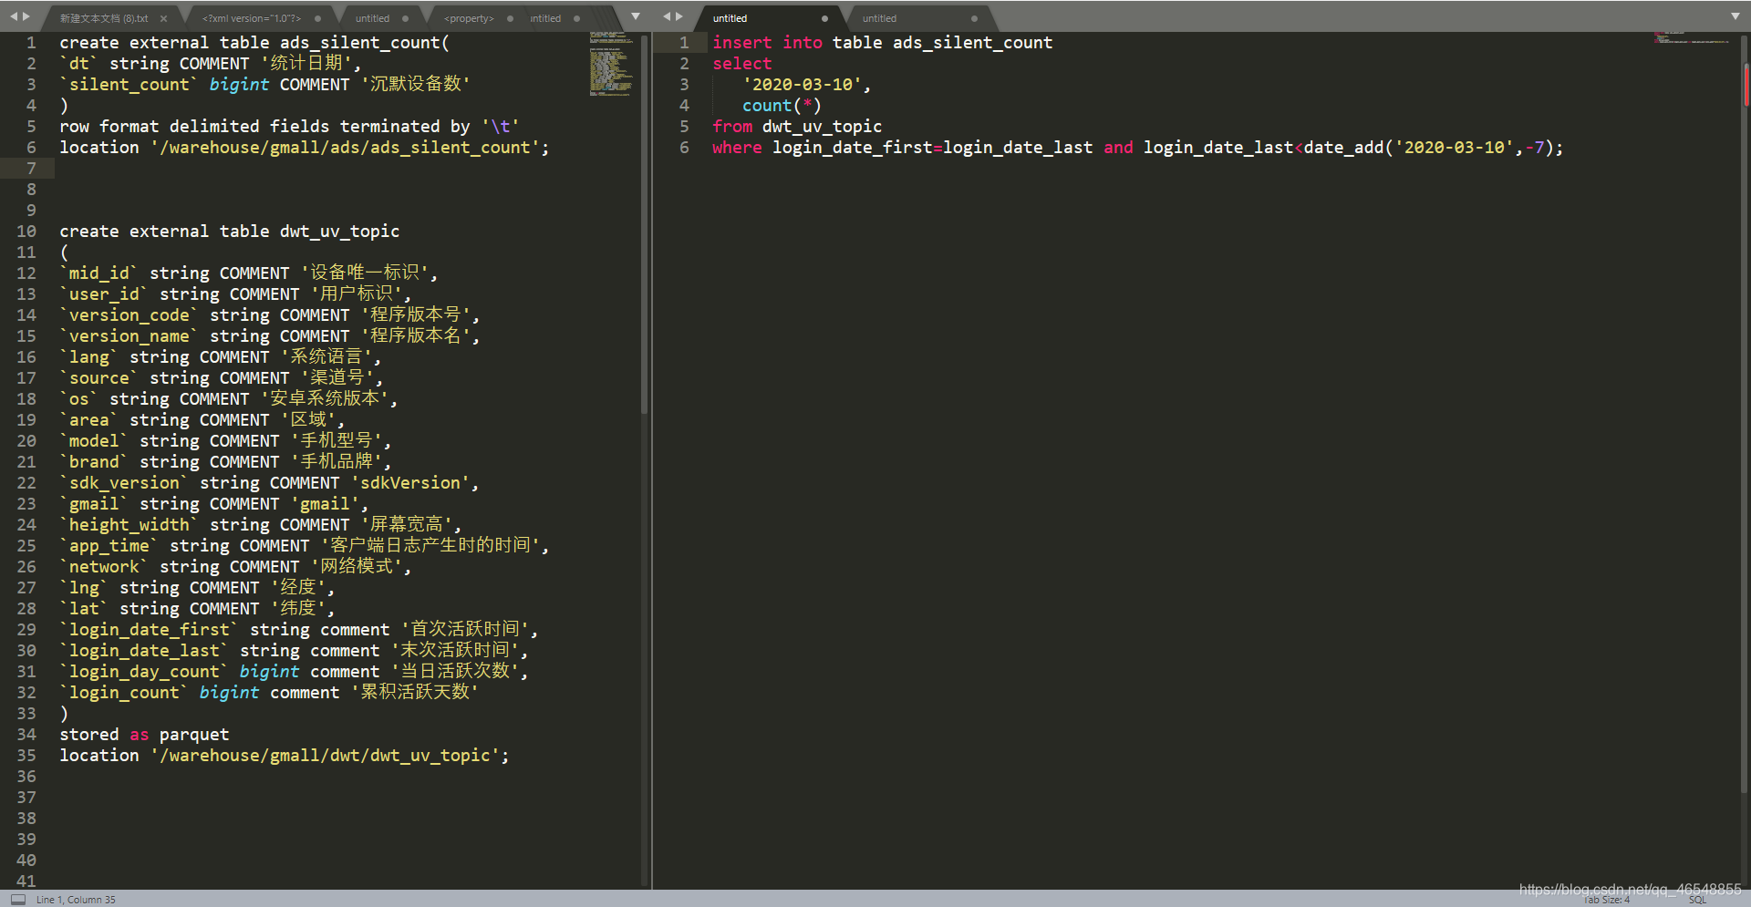Click line number 34 in the left gutter

pos(26,735)
